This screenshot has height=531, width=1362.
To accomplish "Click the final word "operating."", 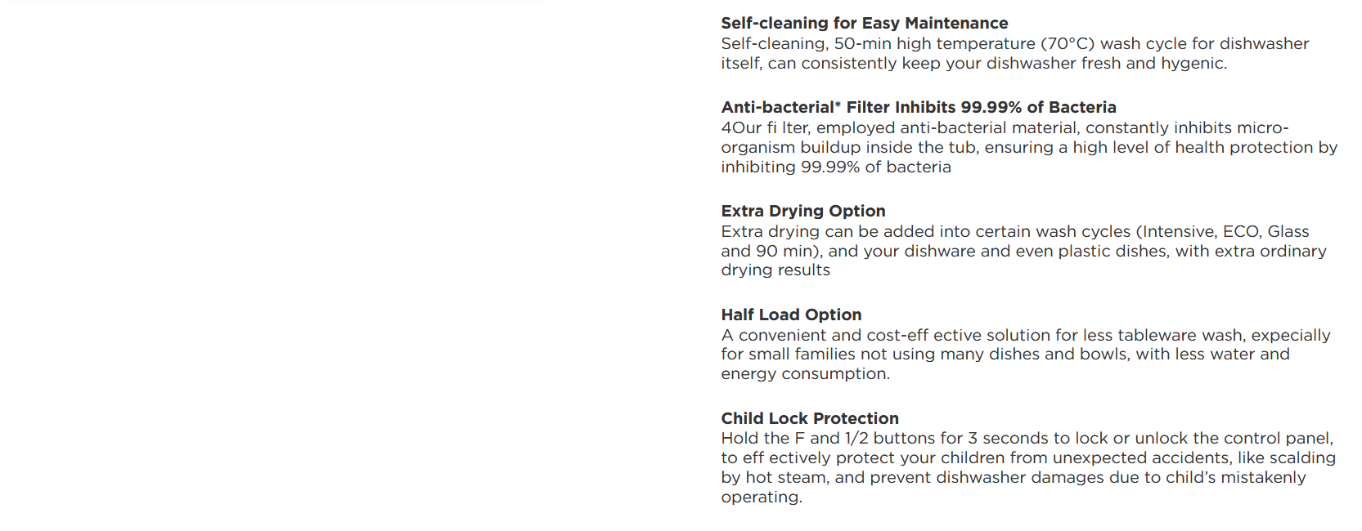I will coord(761,497).
